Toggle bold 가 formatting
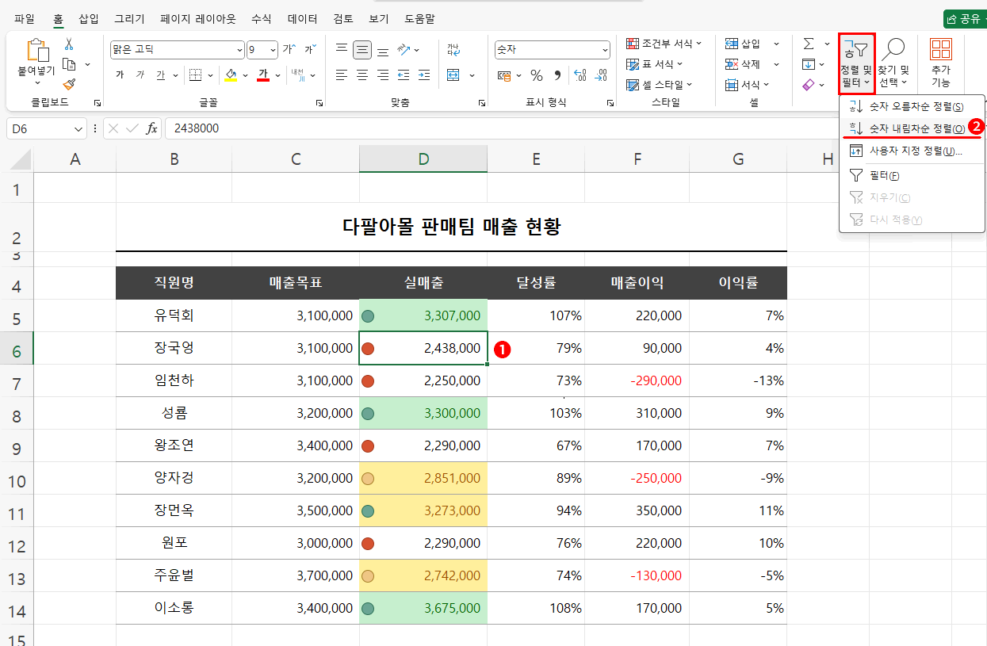 tap(120, 75)
